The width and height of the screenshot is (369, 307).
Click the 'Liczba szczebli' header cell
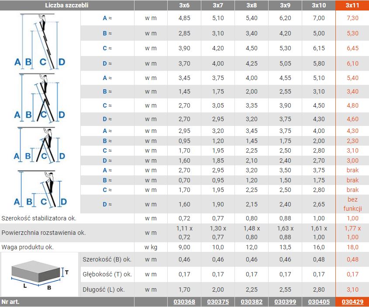pos(66,5)
